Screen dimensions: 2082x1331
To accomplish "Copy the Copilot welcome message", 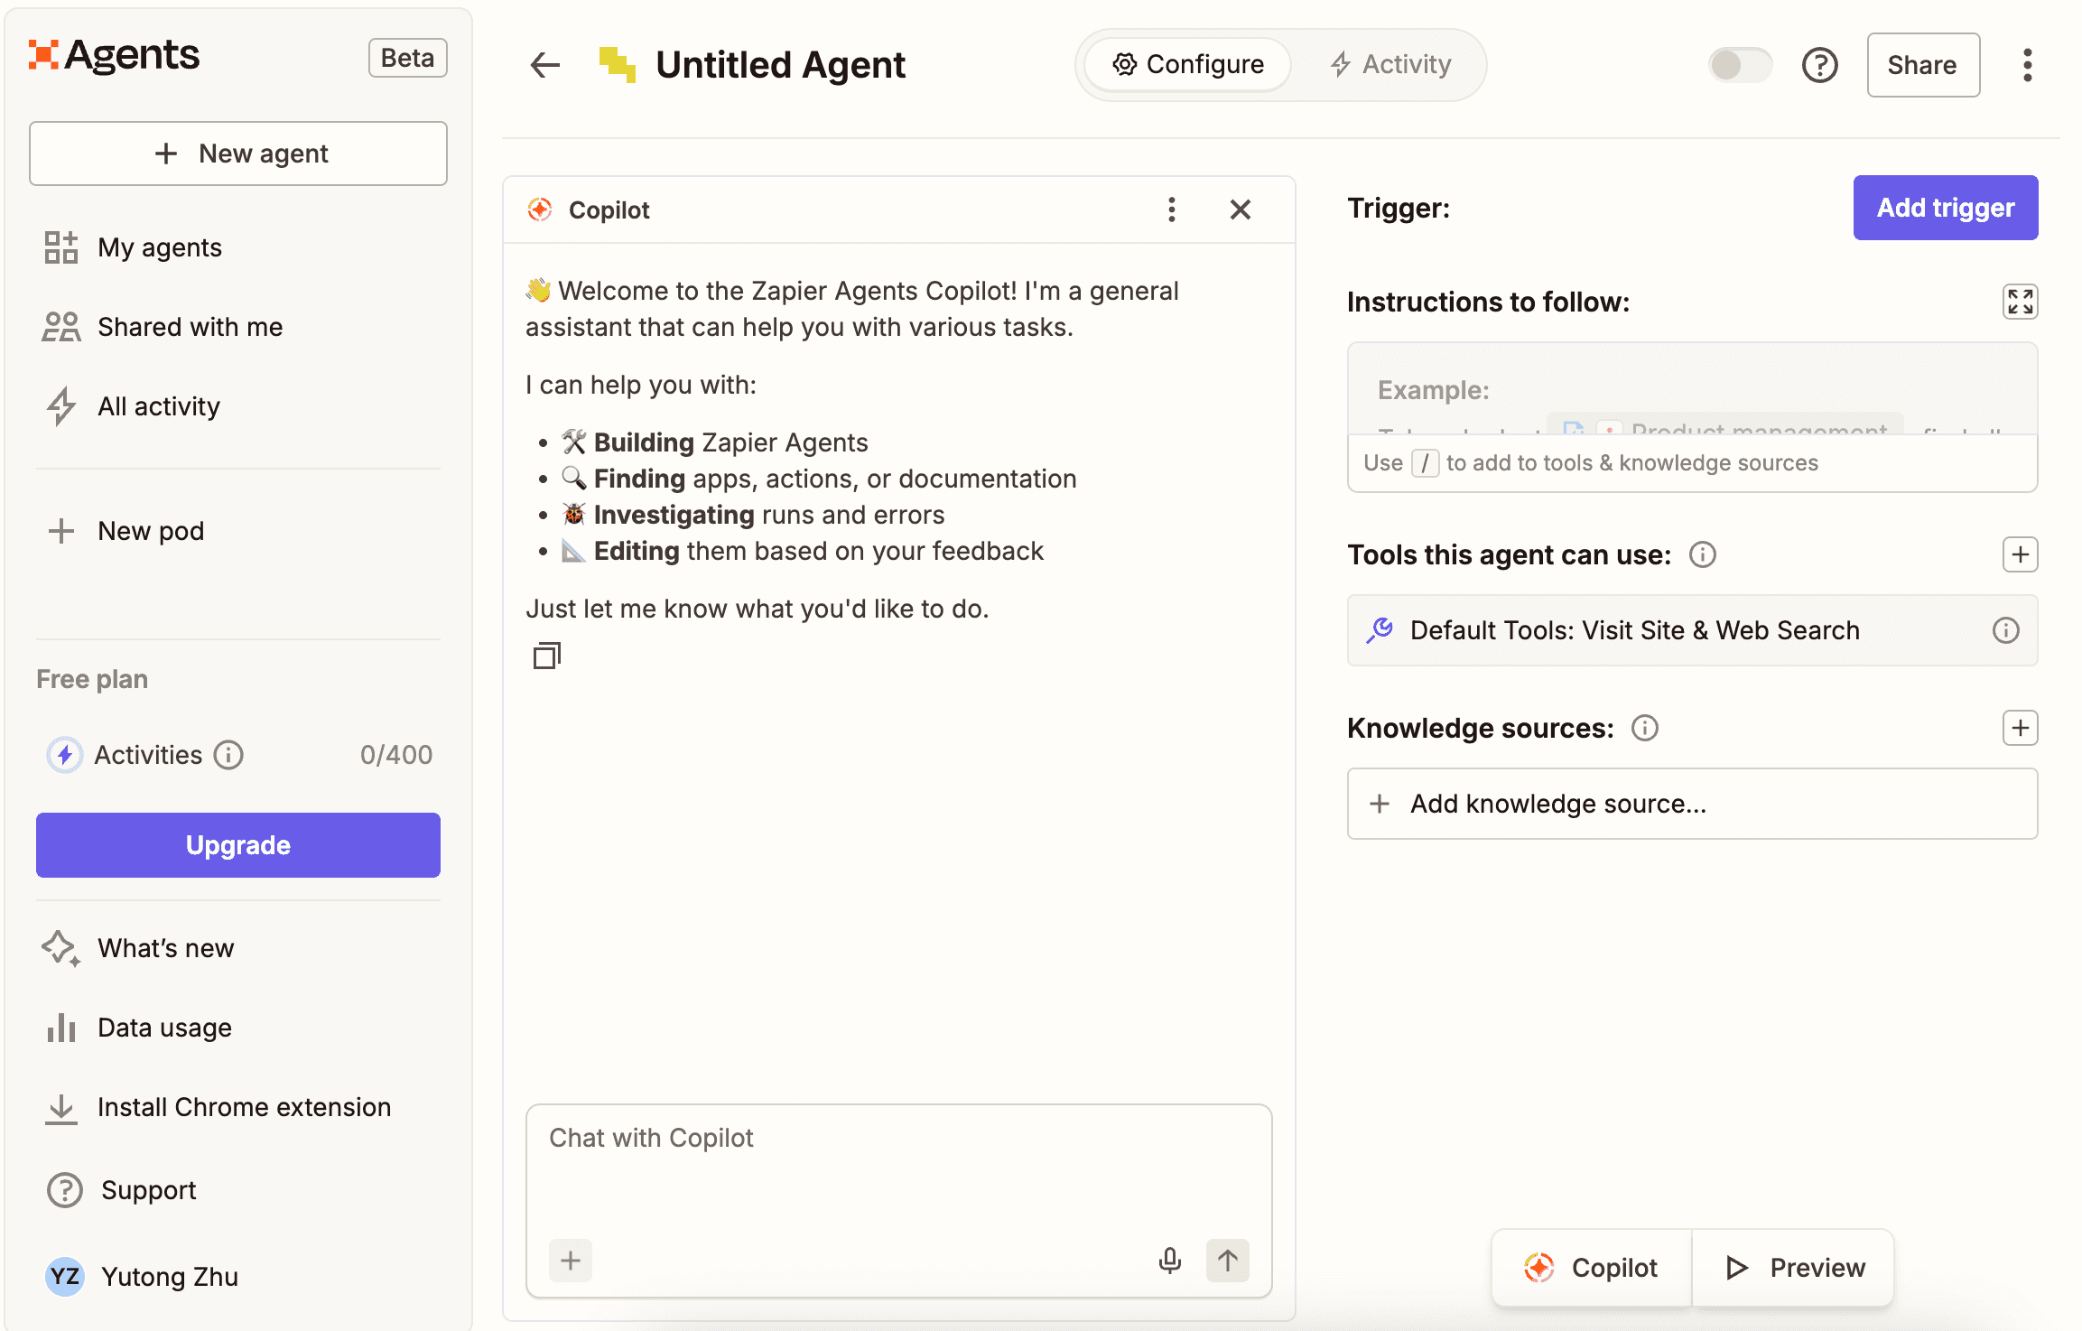I will [547, 656].
